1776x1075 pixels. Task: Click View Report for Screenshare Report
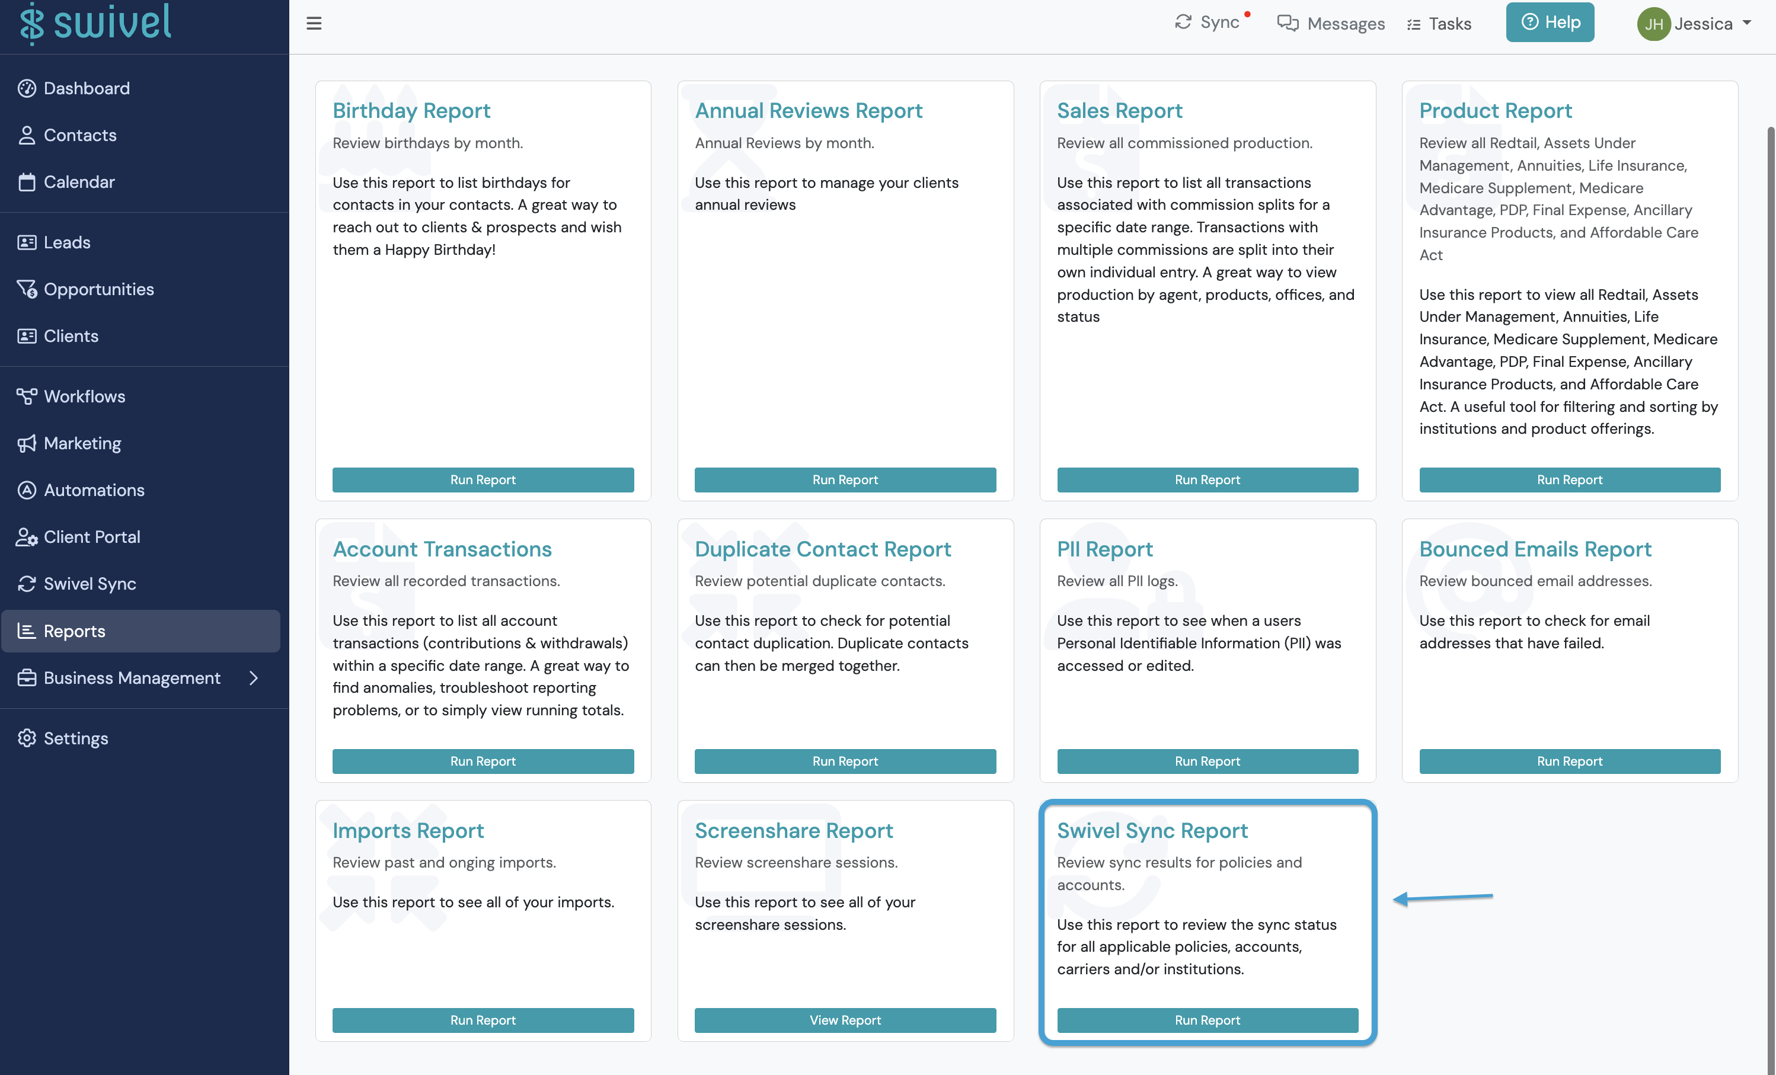[x=845, y=1020]
